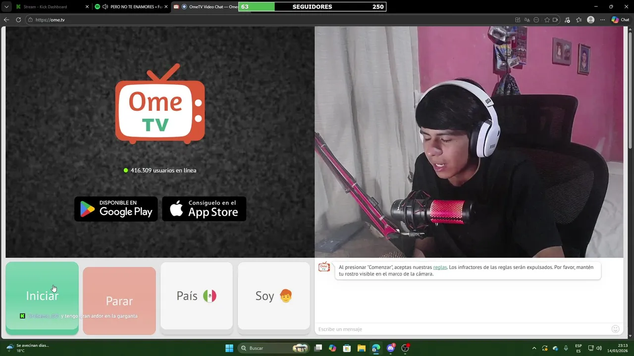This screenshot has height=356, width=634.
Task: Click the App Store download badge
Action: (x=204, y=209)
